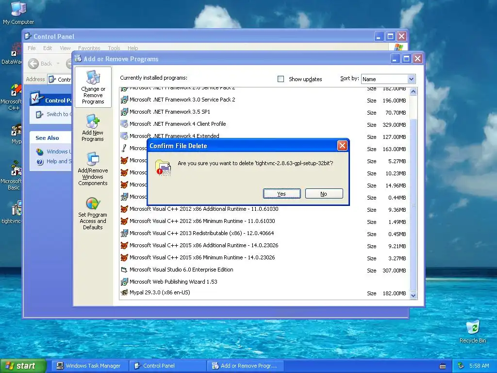Click the keyboard icon in taskbar
Image resolution: width=497 pixels, height=373 pixels.
tap(443, 366)
